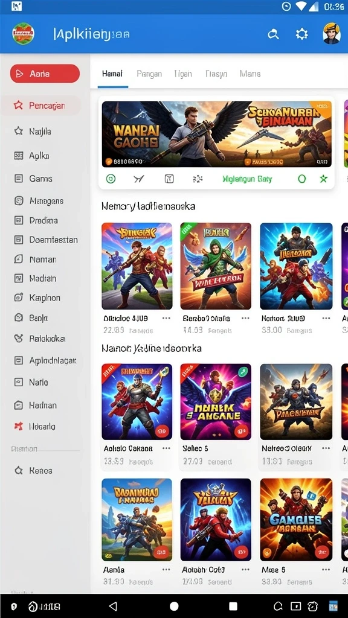This screenshot has height=618, width=348.
Task: Open the Sanabe Ohafia game thumbnail
Action: coord(216,266)
